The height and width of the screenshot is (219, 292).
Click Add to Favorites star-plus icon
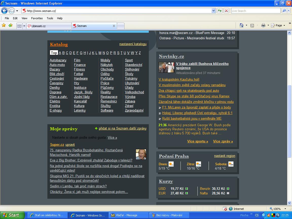coord(10,25)
